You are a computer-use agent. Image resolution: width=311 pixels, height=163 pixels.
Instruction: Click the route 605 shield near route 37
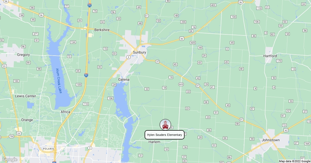(x=181, y=84)
